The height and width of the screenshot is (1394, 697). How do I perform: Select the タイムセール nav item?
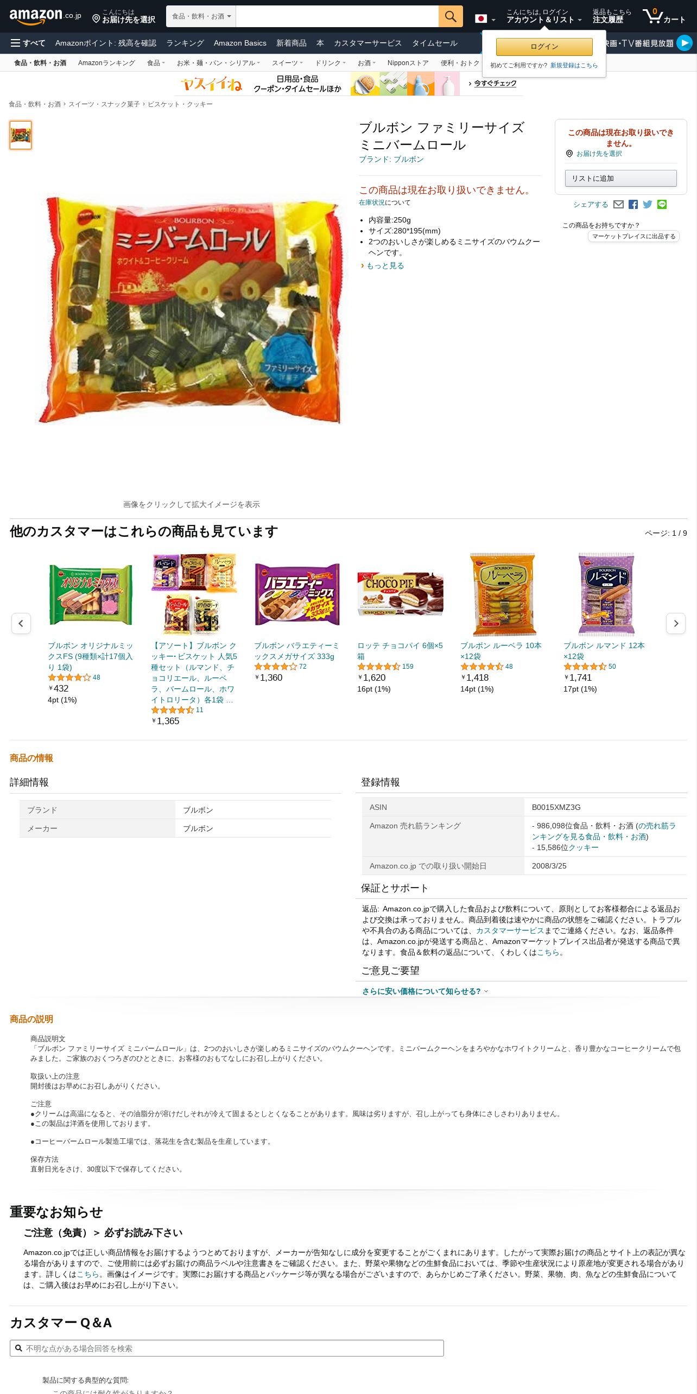(435, 43)
